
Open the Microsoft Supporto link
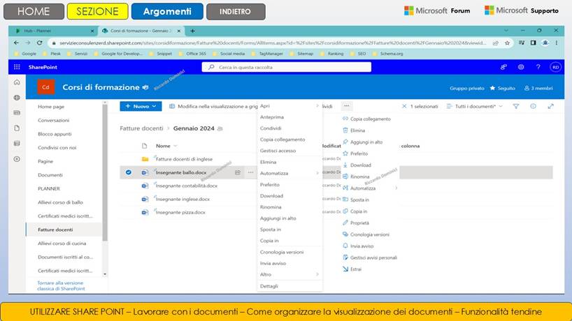pos(521,10)
